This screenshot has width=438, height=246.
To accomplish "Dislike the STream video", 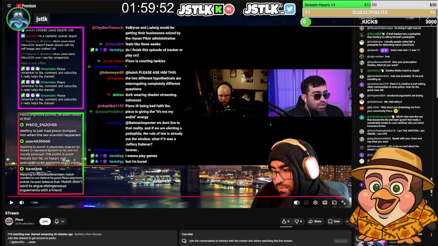I will pyautogui.click(x=299, y=221).
